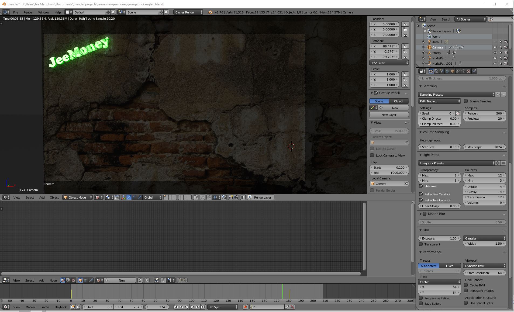Open the Cycles Render engine dropdown
514x312 pixels.
[x=188, y=12]
